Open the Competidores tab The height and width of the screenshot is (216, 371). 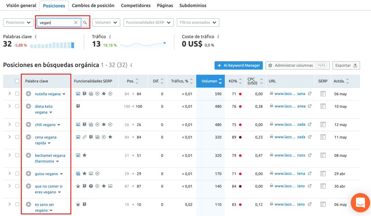pyautogui.click(x=136, y=5)
